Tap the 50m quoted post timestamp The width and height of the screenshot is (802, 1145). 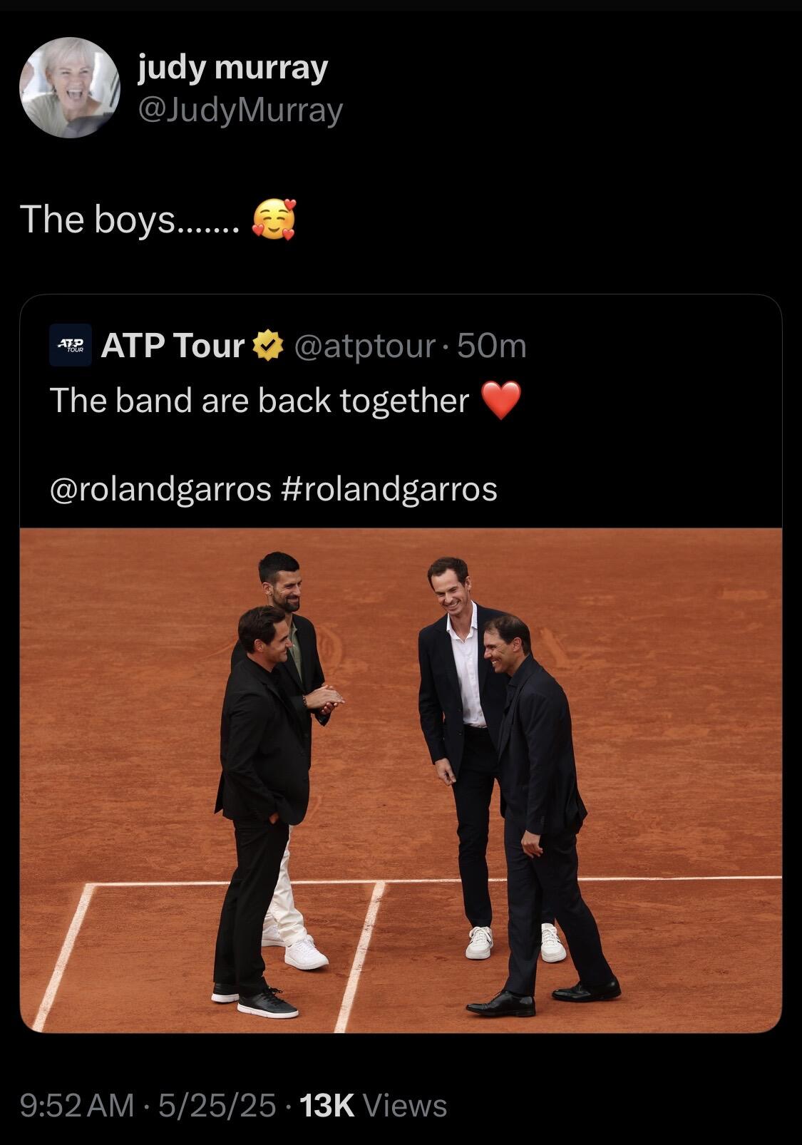pos(492,346)
